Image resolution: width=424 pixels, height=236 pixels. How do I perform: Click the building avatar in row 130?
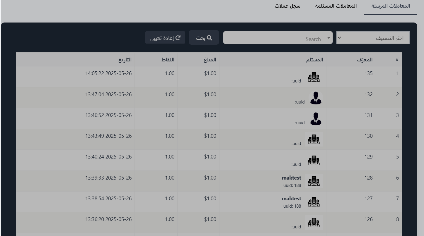click(x=314, y=139)
